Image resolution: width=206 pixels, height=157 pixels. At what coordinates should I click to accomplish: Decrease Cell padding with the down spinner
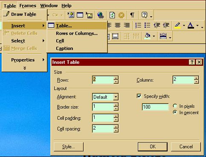coord(116,120)
